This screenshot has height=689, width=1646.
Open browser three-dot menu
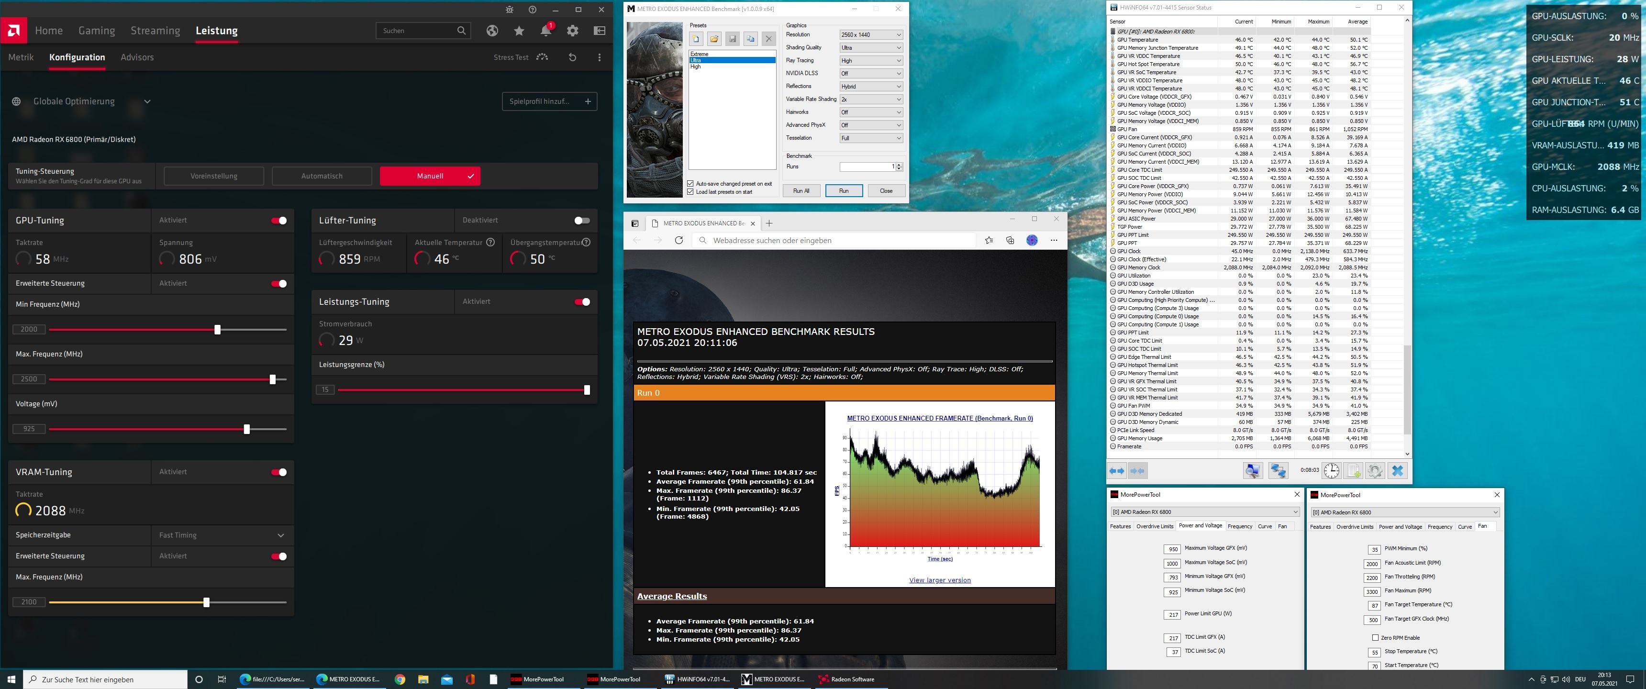(x=1054, y=240)
